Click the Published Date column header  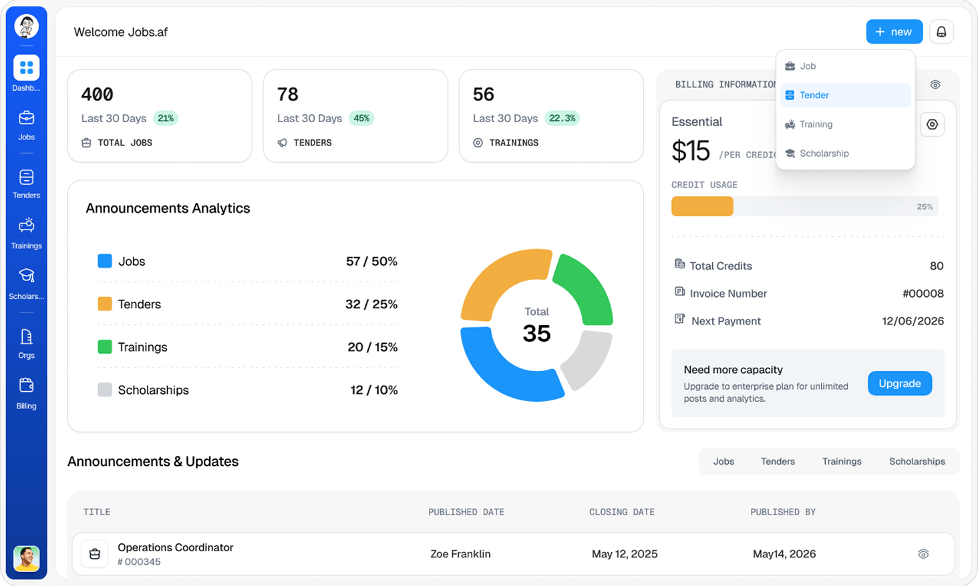[x=466, y=512]
